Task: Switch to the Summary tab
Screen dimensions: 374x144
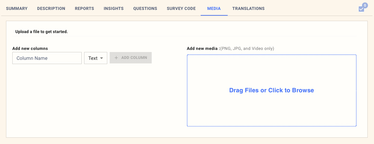Action: 17,8
